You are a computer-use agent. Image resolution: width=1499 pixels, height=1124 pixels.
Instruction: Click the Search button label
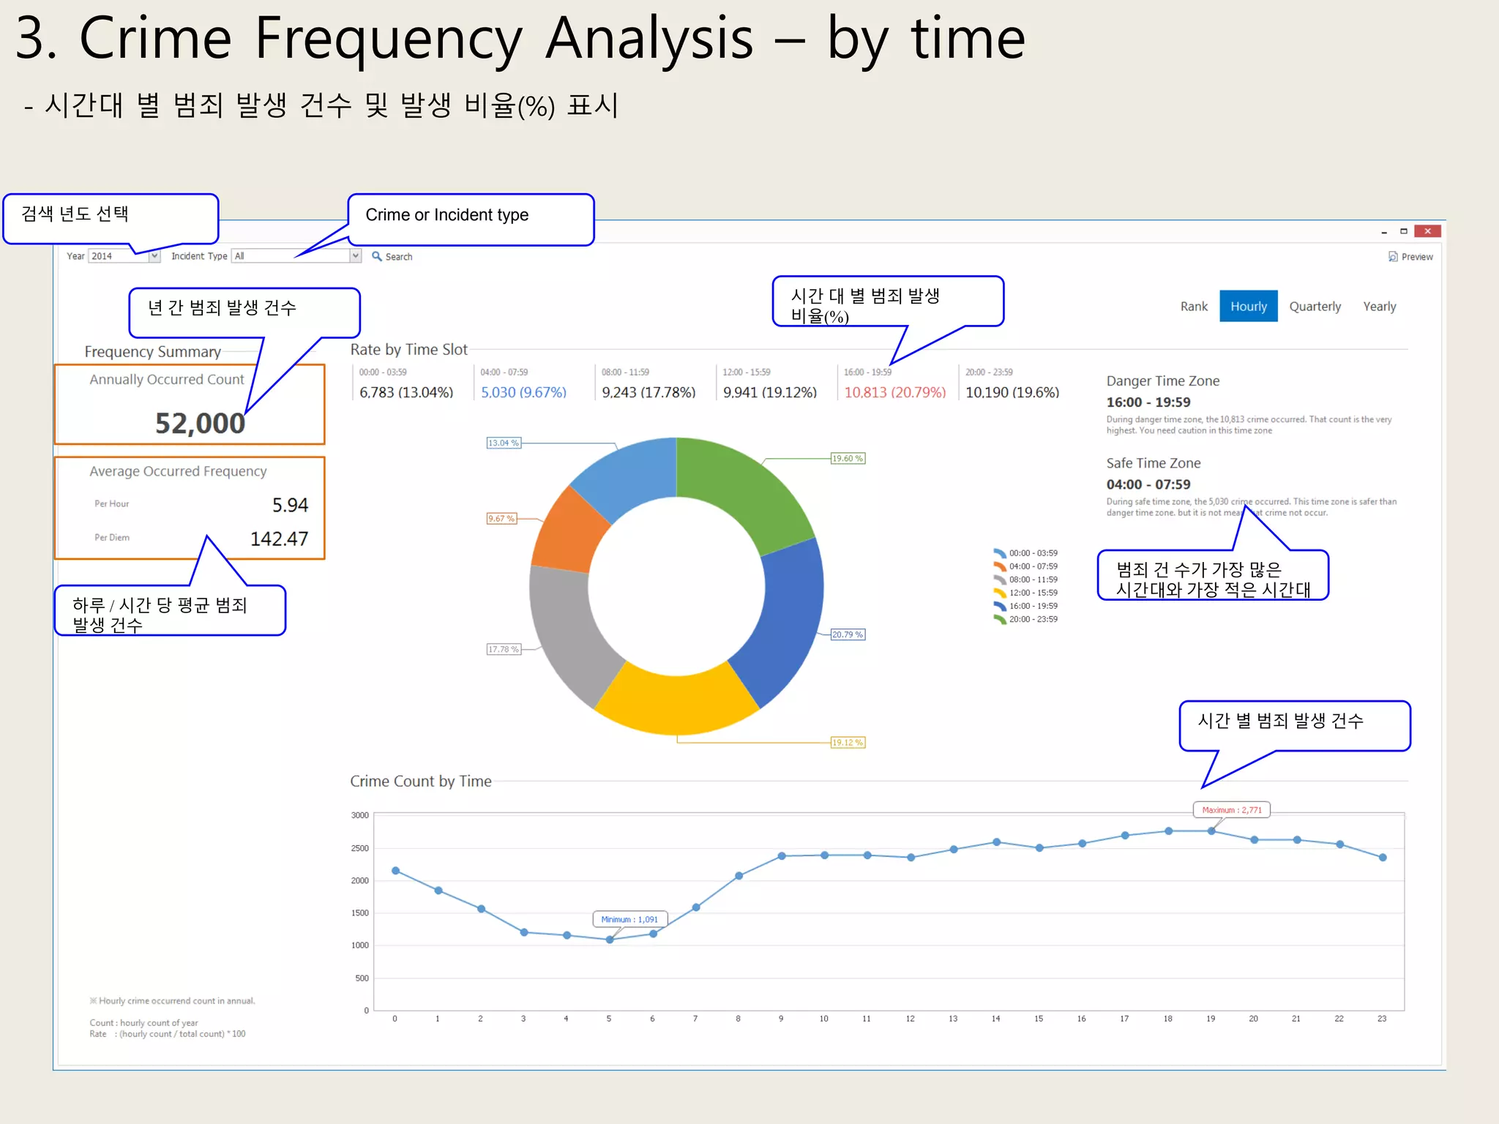coord(399,257)
